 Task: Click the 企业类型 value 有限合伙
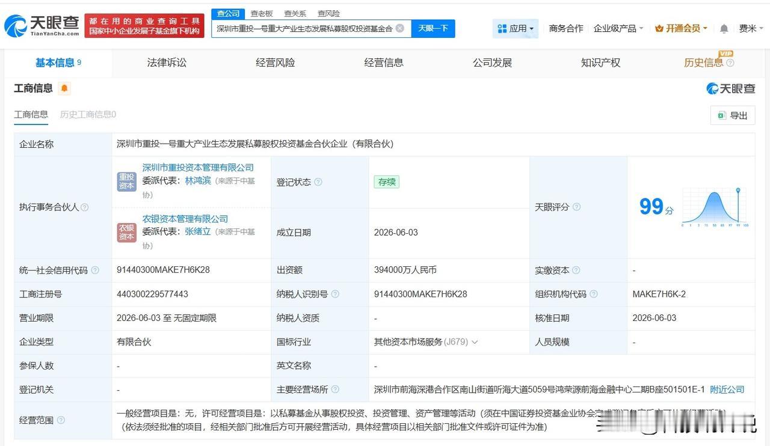[x=134, y=342]
